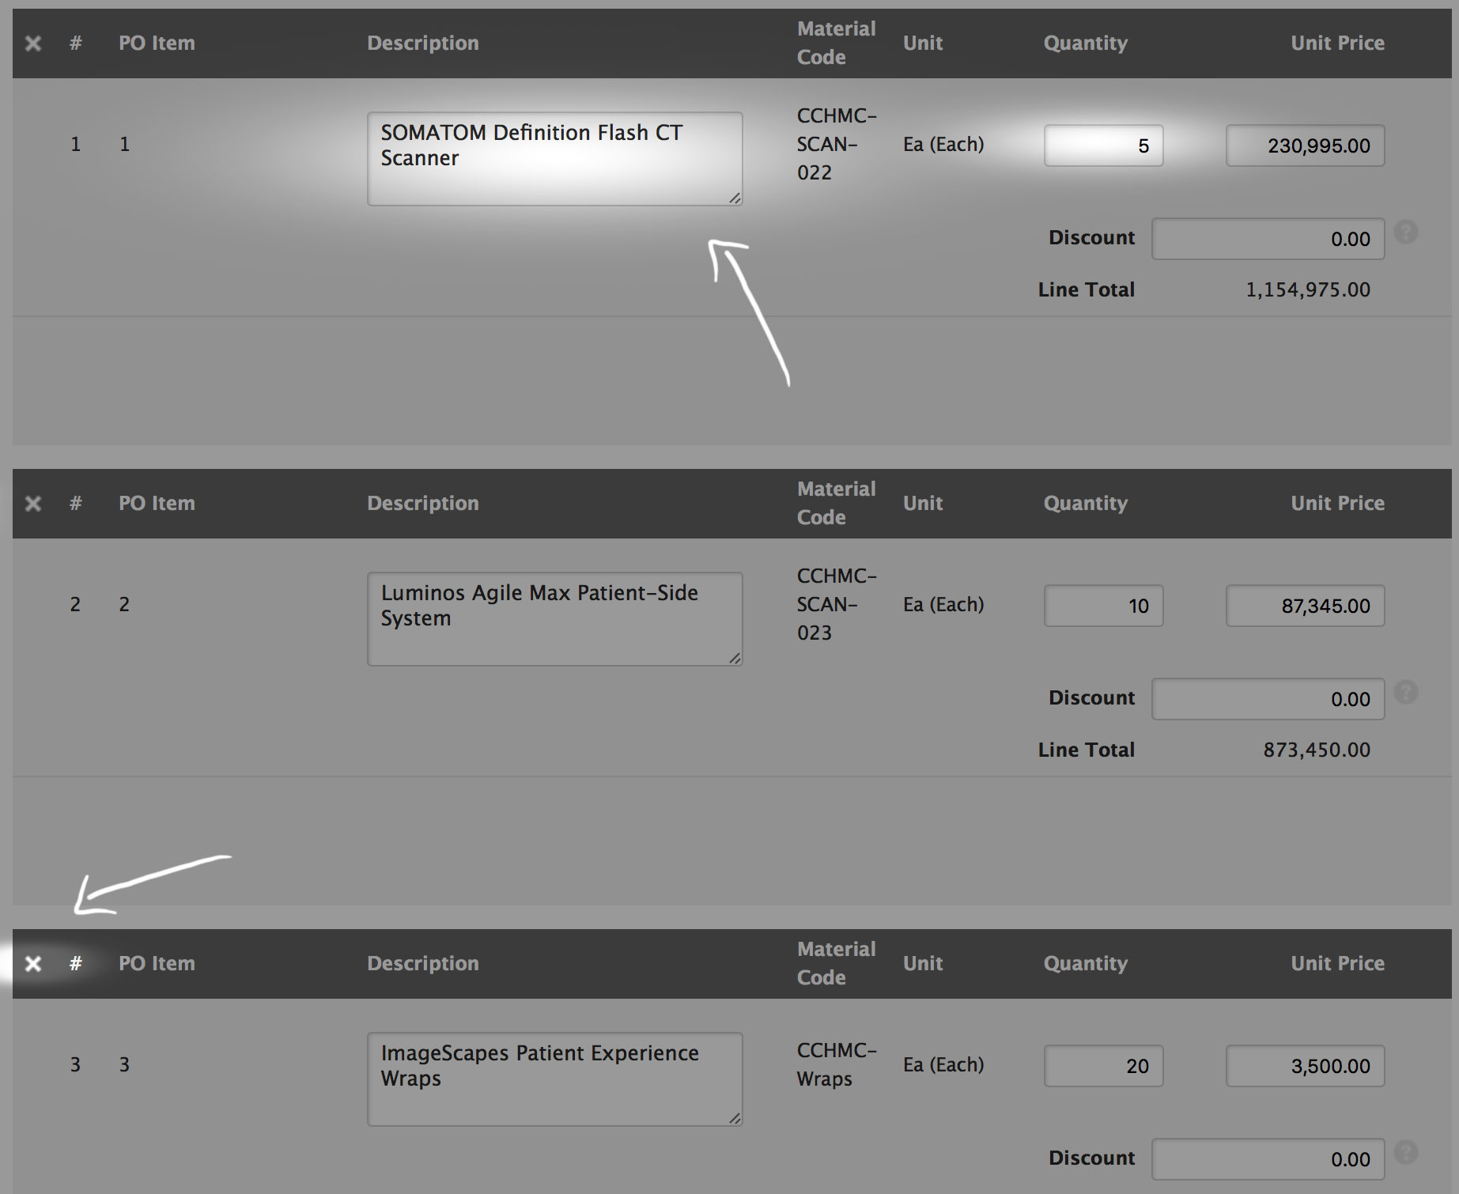
Task: Select the quantity field showing 20
Action: pos(1103,1066)
